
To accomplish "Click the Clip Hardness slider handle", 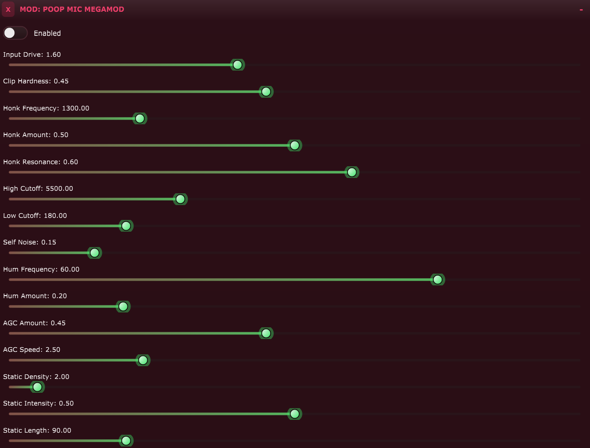I will [x=266, y=92].
